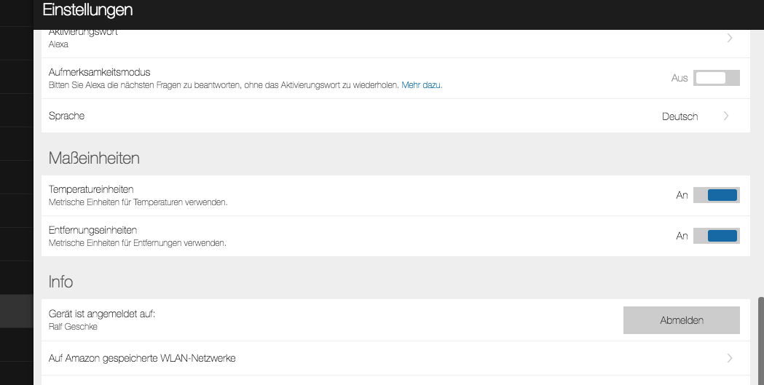The image size is (764, 385).
Task: Click the Entfernungseinheiten setting title
Action: coord(92,230)
